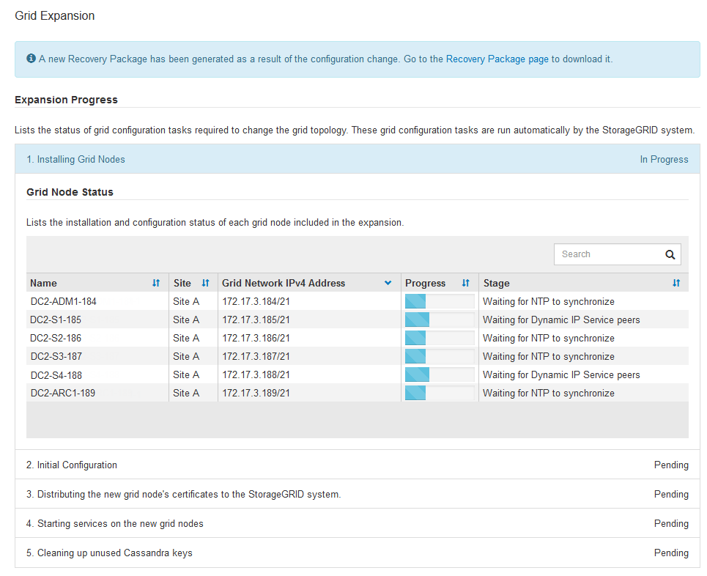The height and width of the screenshot is (576, 707).
Task: Toggle Grid Network IPv4 Address sort chevron
Action: (x=388, y=284)
